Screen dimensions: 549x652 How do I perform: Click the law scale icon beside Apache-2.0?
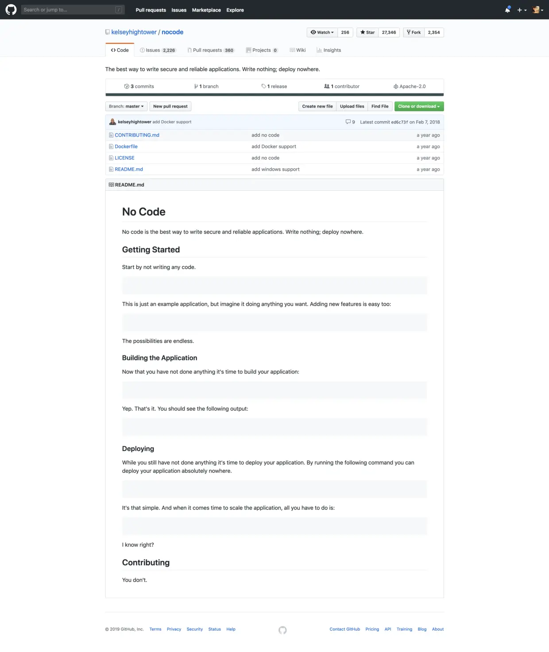pyautogui.click(x=396, y=86)
